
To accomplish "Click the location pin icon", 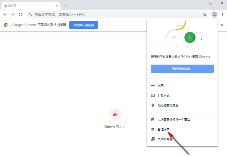I will coord(153,105).
